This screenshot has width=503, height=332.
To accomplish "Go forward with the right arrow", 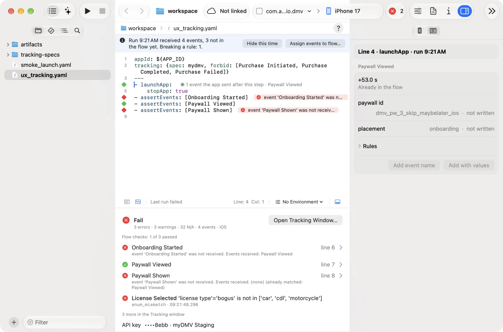I will coord(142,11).
